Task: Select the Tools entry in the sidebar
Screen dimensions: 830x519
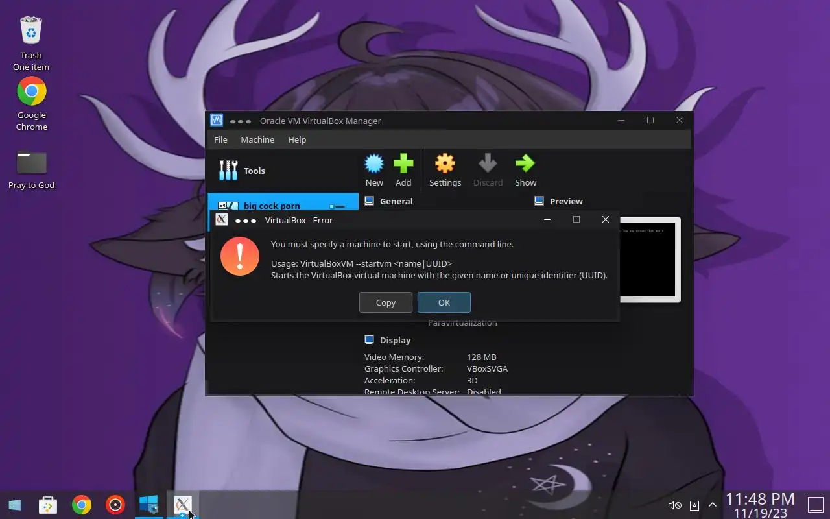Action: [283, 171]
